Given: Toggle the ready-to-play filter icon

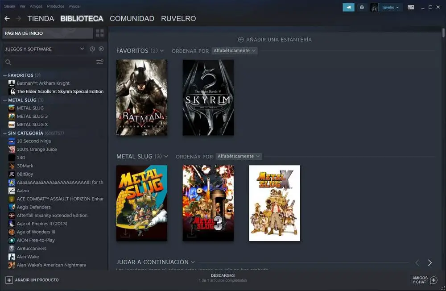Looking at the screenshot, I should [x=101, y=49].
